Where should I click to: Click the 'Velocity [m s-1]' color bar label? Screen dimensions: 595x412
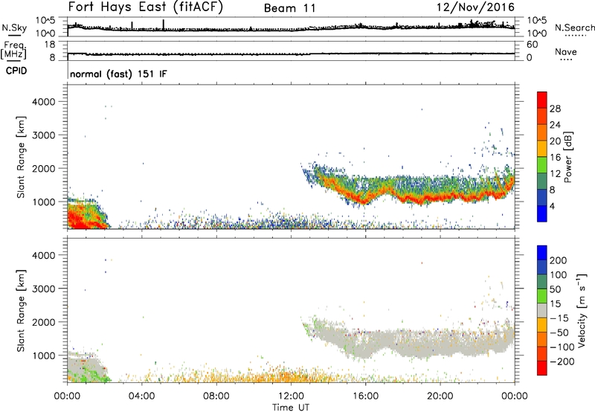point(582,310)
